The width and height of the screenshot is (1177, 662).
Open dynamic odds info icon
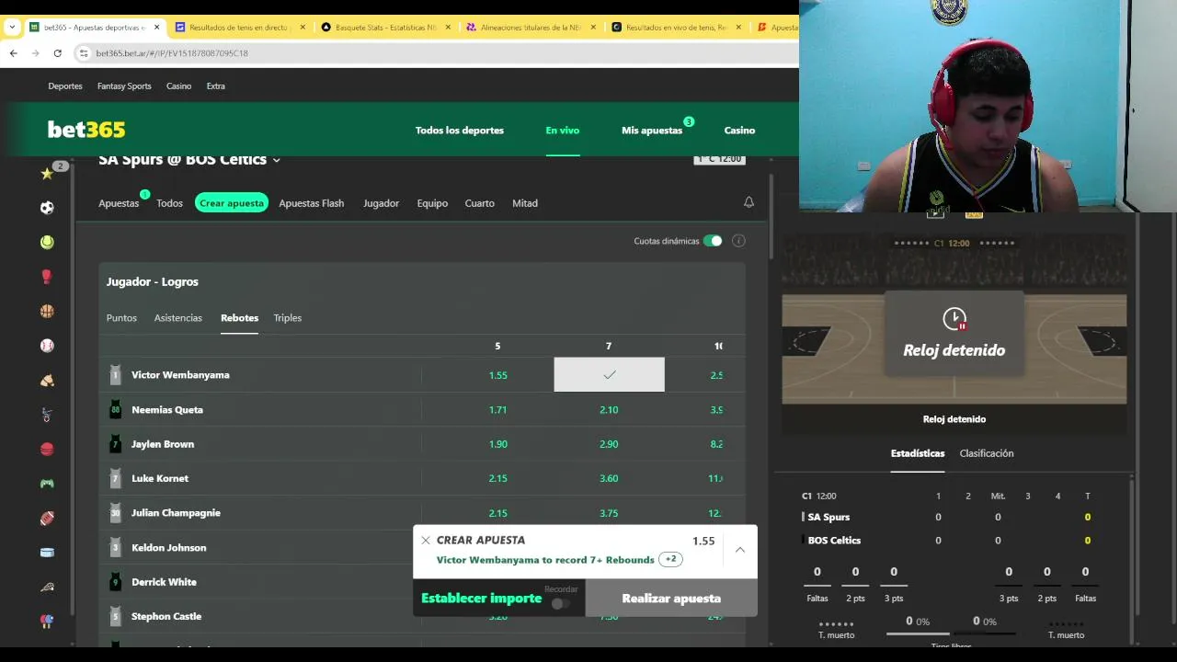click(738, 241)
